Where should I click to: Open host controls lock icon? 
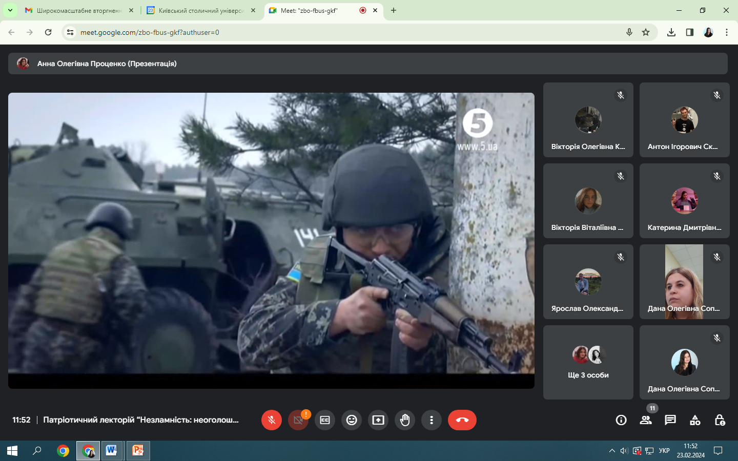point(720,420)
